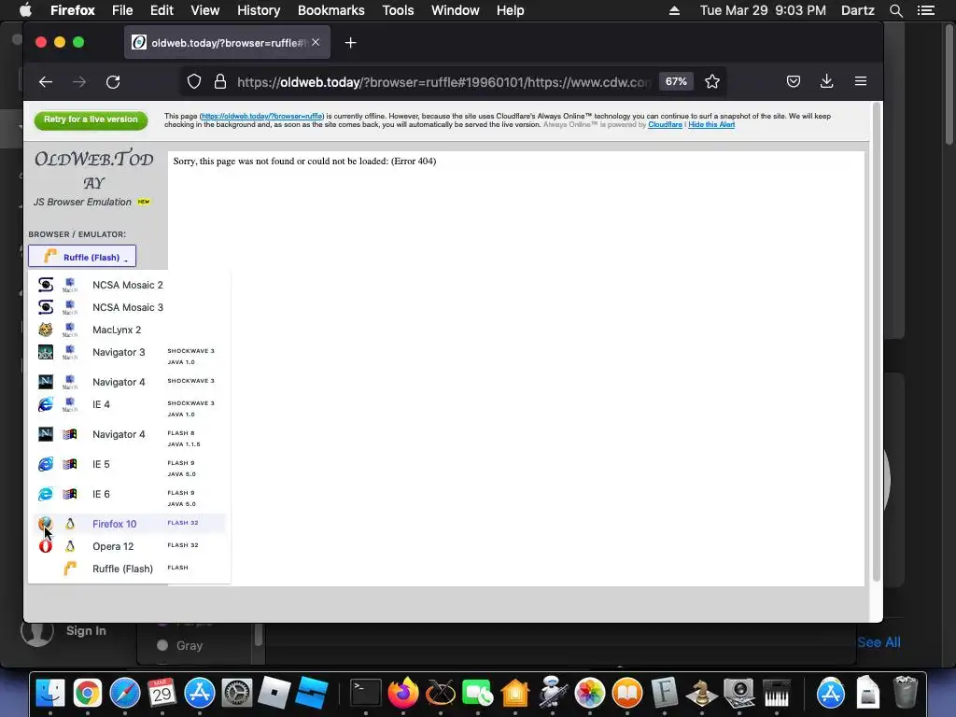Close the oldweb.today tab
The width and height of the screenshot is (956, 717).
(x=316, y=43)
